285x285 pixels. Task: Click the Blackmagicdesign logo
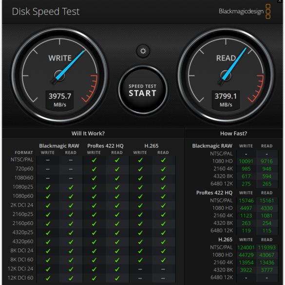(x=245, y=11)
